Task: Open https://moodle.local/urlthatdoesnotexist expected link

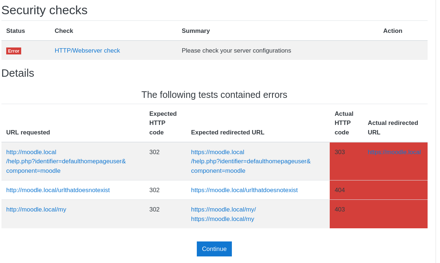Action: click(244, 190)
